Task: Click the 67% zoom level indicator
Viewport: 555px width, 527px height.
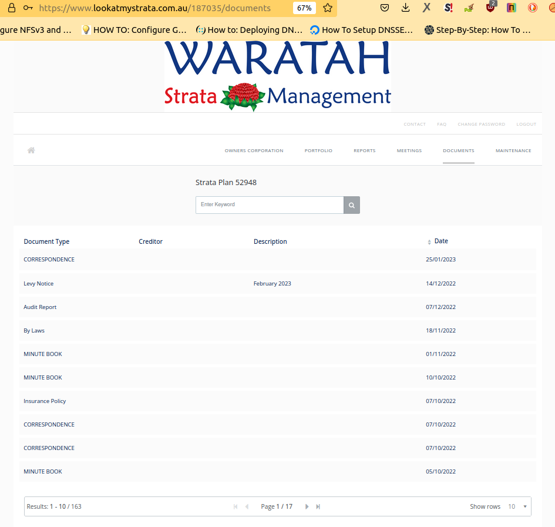Action: tap(304, 8)
